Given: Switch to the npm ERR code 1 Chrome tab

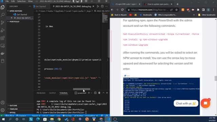Looking at the screenshot, I should pos(126,4).
